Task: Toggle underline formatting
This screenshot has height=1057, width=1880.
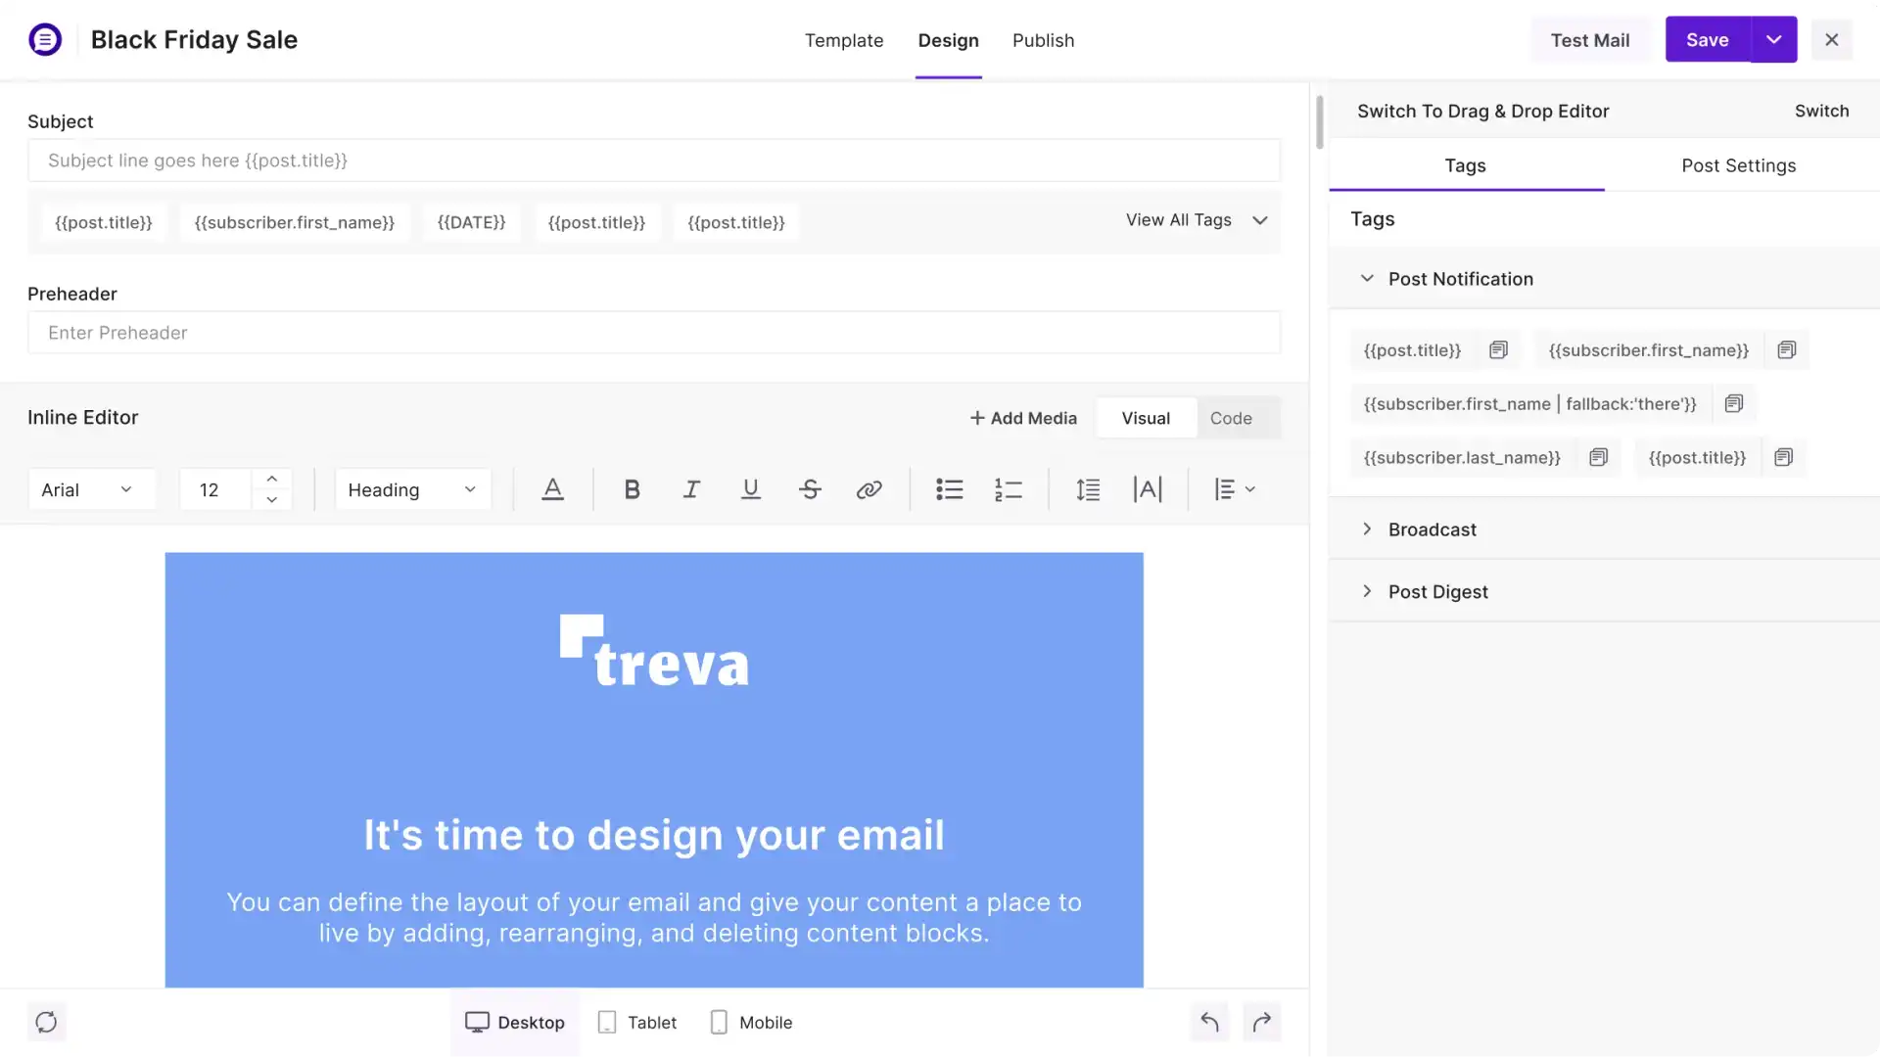Action: pyautogui.click(x=751, y=489)
